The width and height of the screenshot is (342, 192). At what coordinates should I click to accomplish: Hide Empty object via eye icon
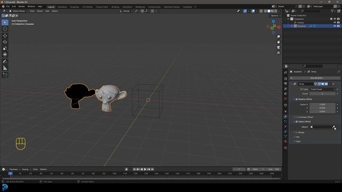335,22
